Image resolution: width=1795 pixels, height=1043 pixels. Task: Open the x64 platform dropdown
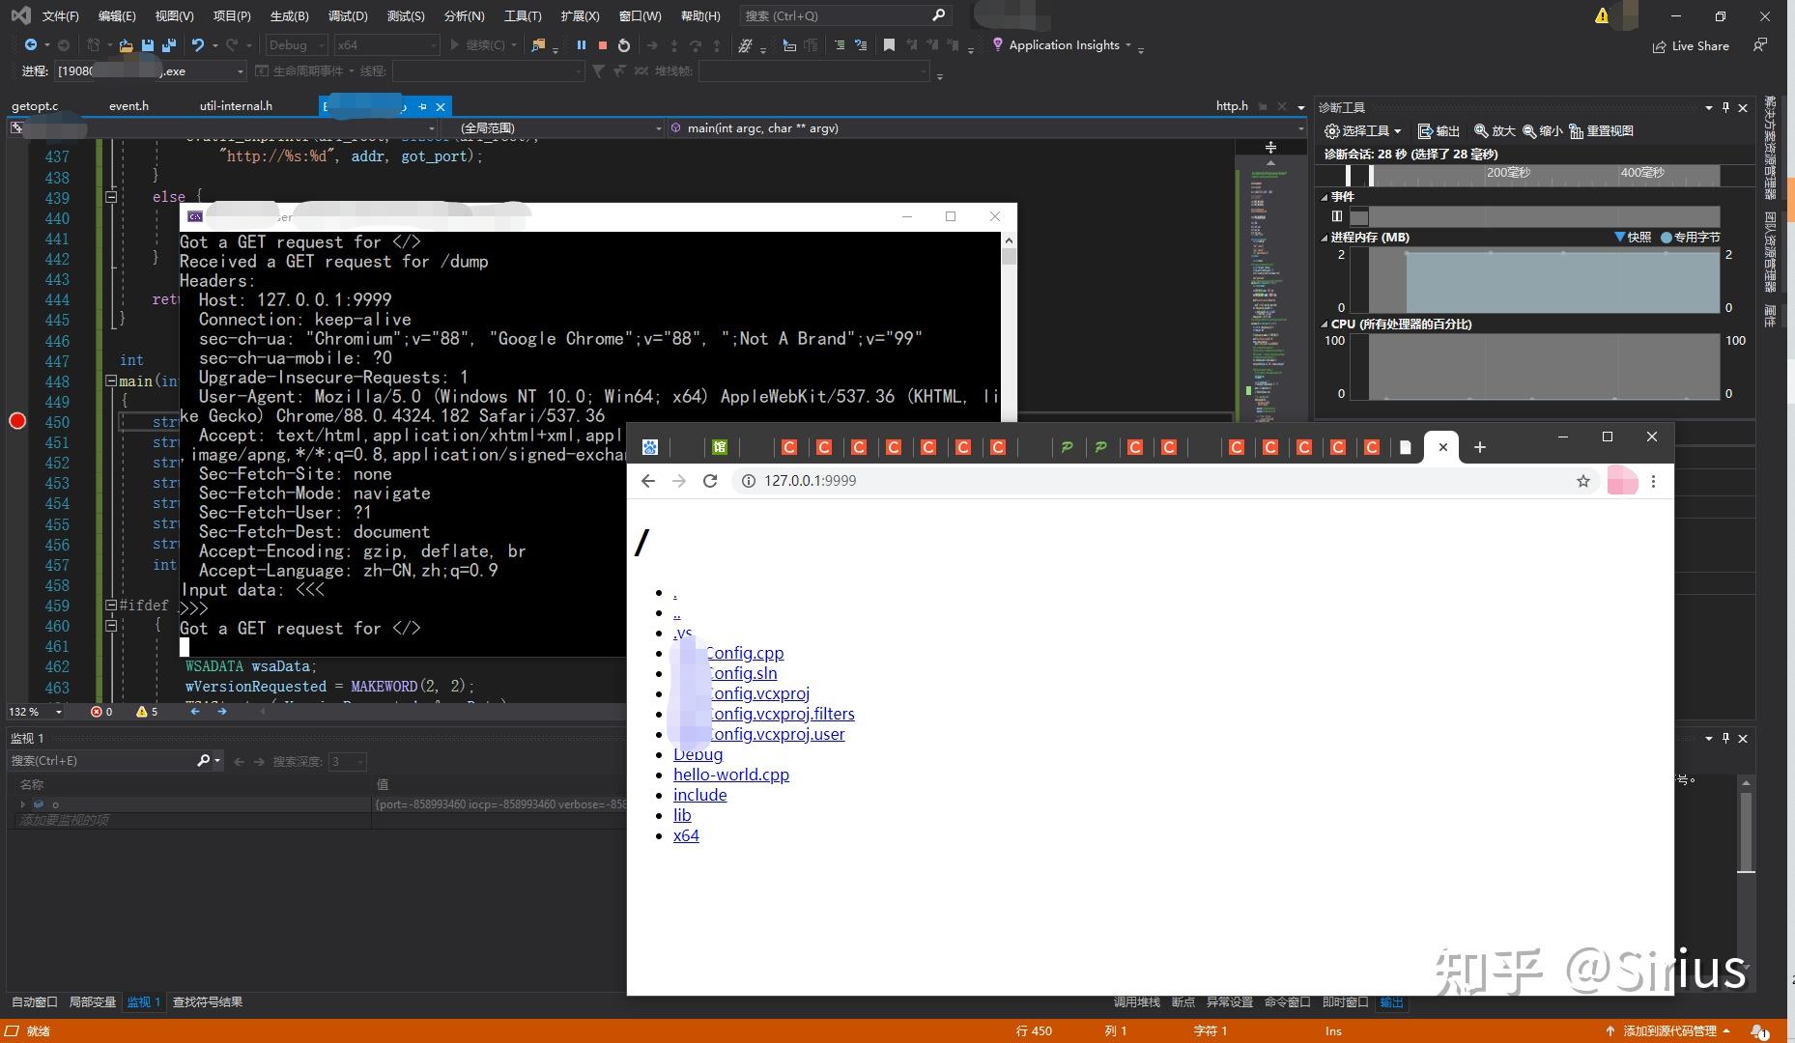point(386,45)
